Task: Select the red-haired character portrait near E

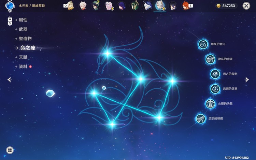Action: pos(185,6)
